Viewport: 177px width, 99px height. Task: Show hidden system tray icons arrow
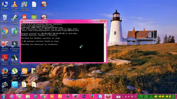pyautogui.click(x=123, y=97)
